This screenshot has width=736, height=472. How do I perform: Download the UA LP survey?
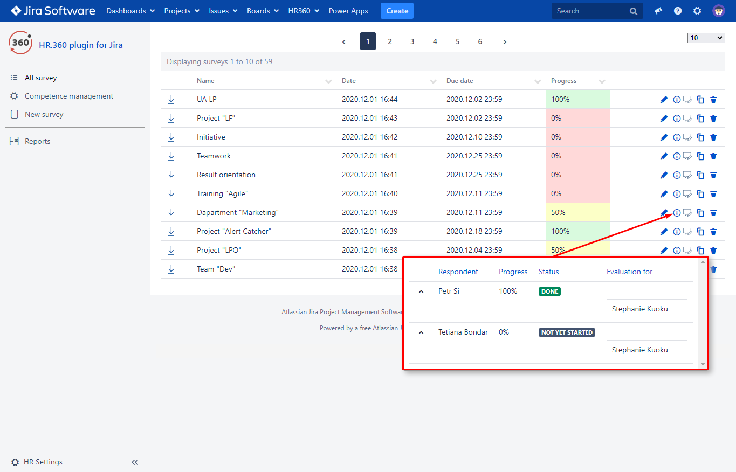171,100
